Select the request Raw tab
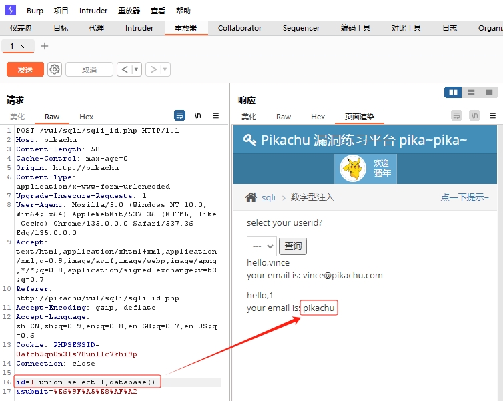 pyautogui.click(x=52, y=117)
